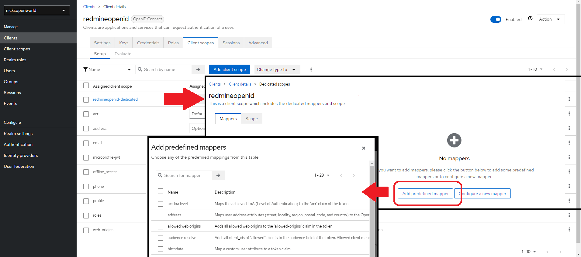Check the birthdate mapper checkbox
Viewport: 581px width, 257px height.
click(161, 249)
